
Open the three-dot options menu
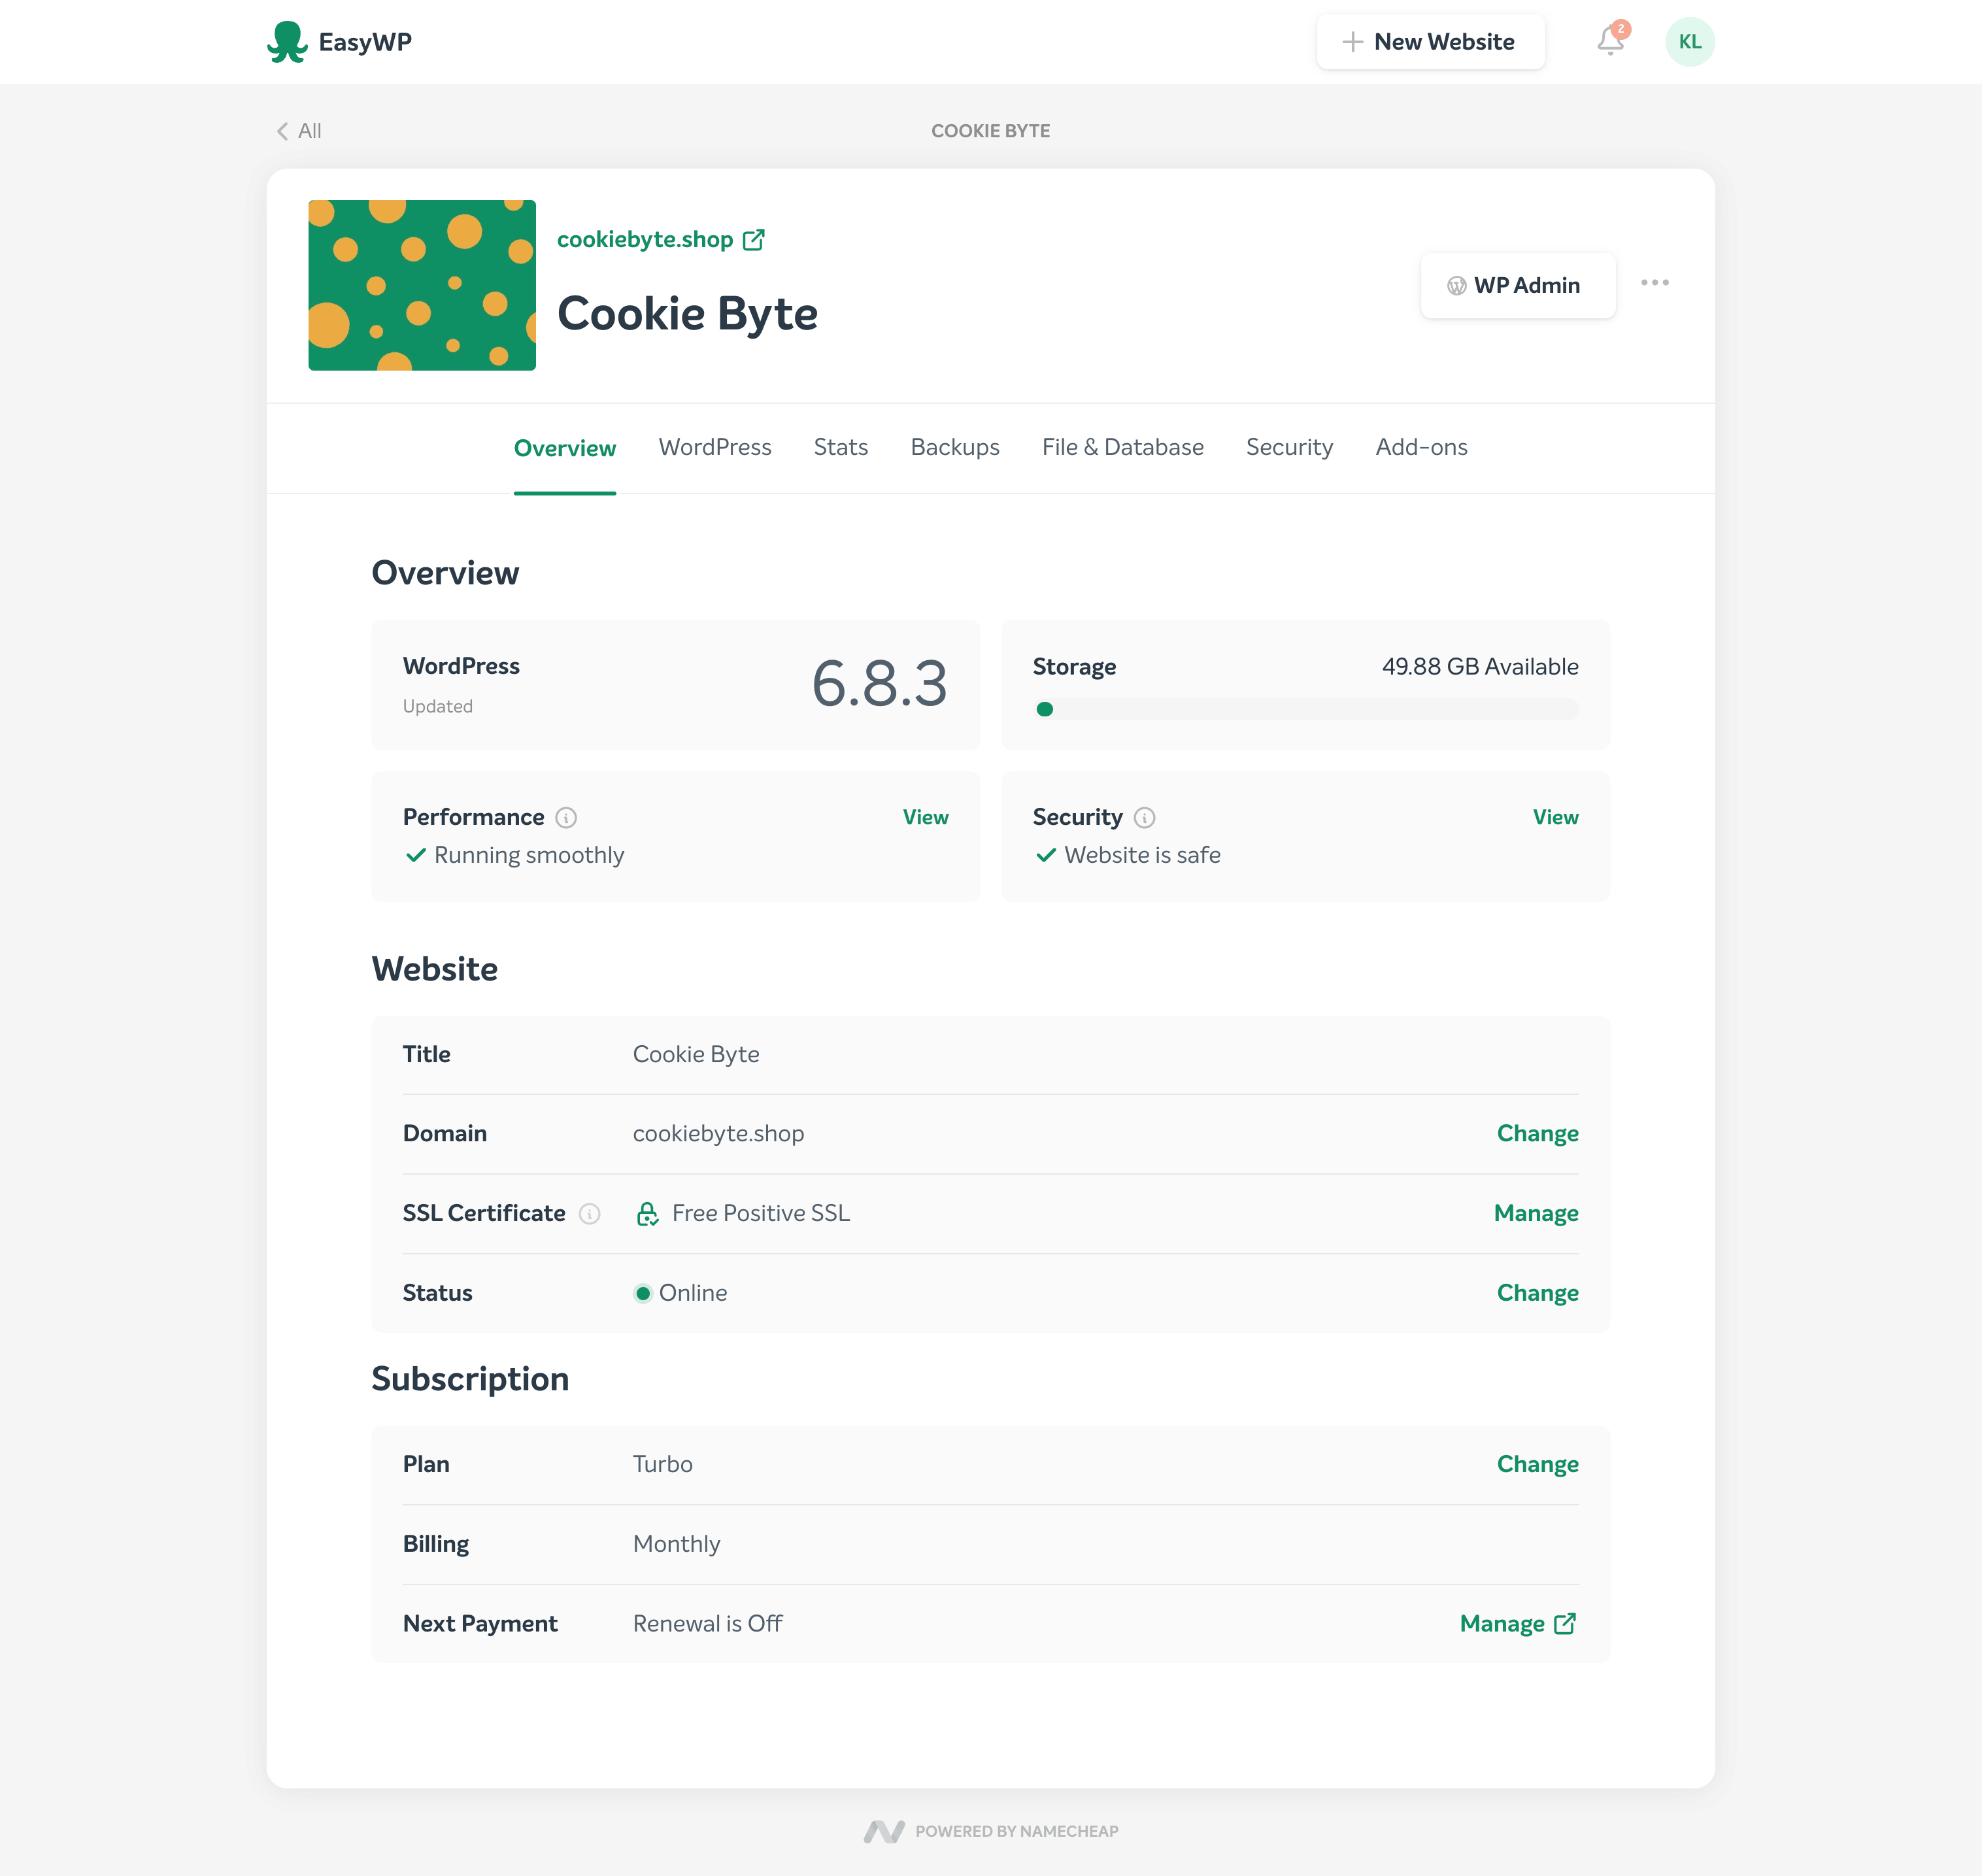tap(1656, 283)
